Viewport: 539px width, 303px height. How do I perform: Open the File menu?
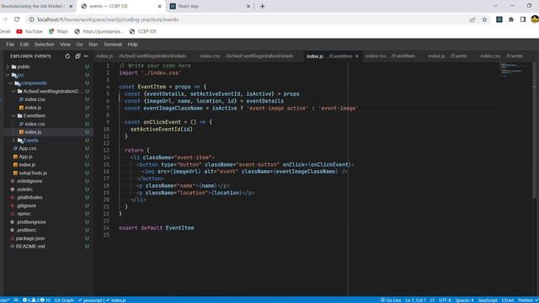tap(10, 45)
